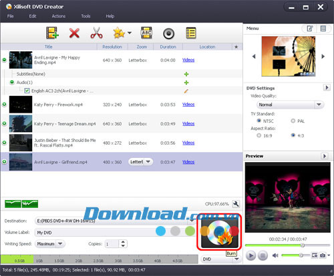Open Videos link for Girlfriend.mp4
Screen dimensions: 334x276
[x=188, y=162]
